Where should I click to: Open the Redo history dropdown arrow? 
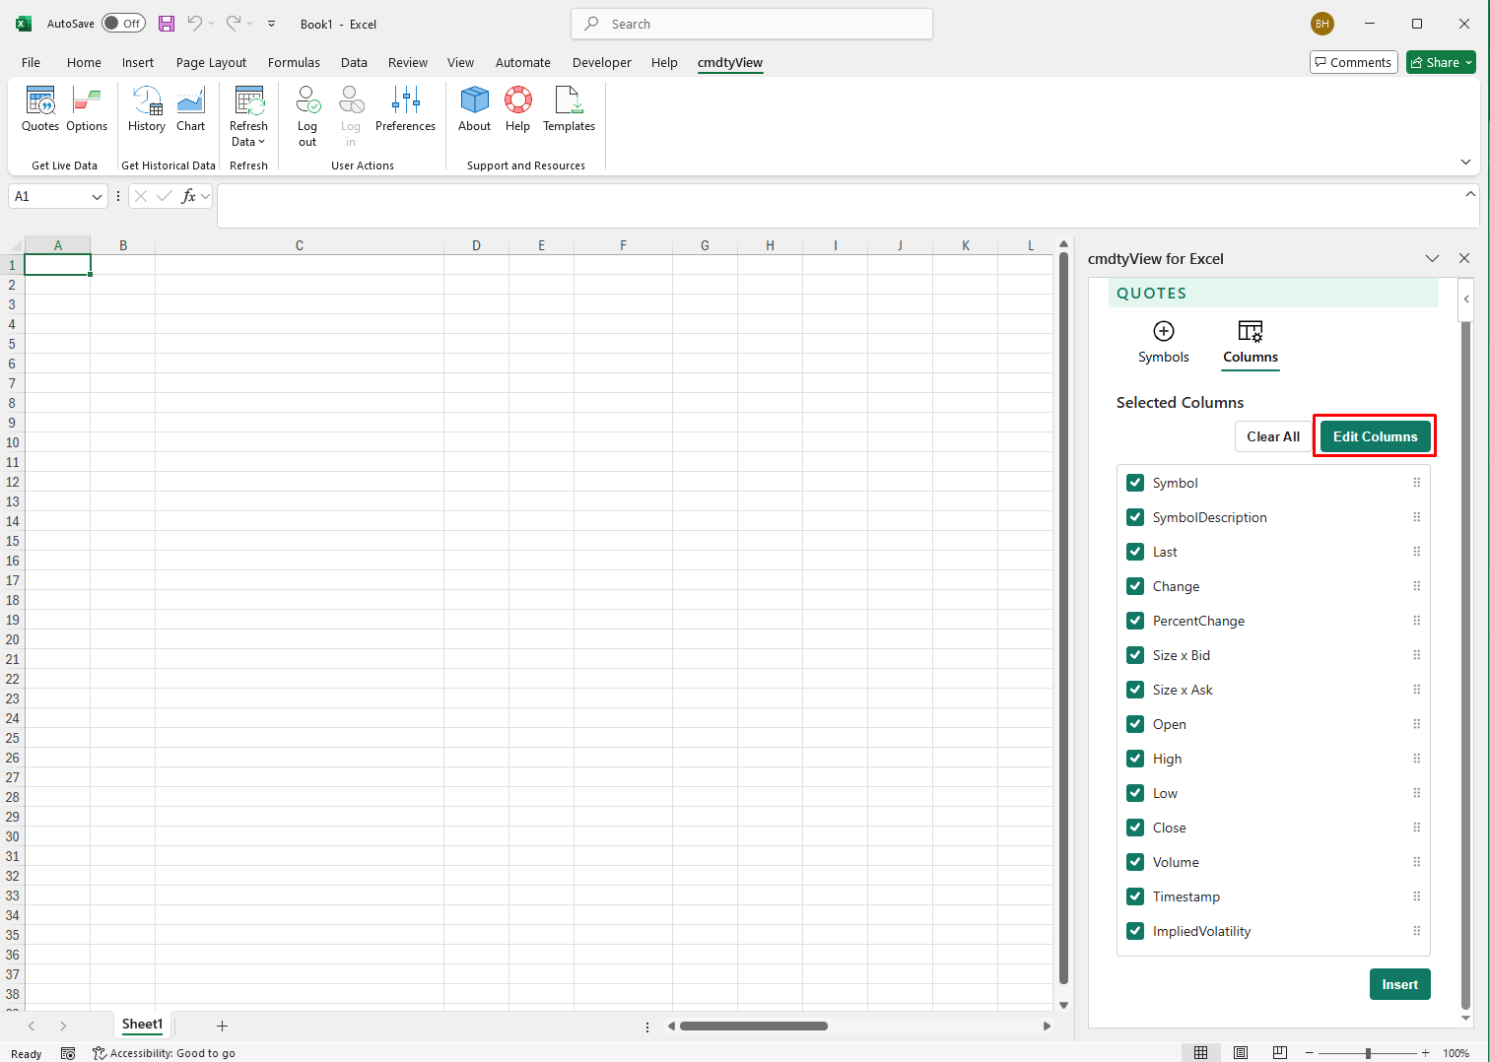coord(249,24)
